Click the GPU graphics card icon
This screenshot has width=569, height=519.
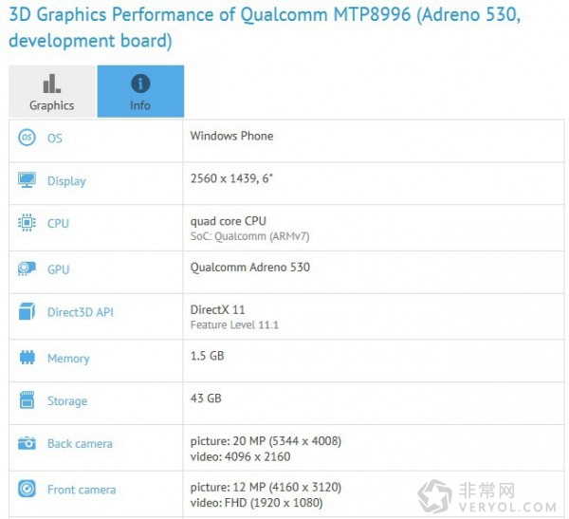click(x=27, y=269)
